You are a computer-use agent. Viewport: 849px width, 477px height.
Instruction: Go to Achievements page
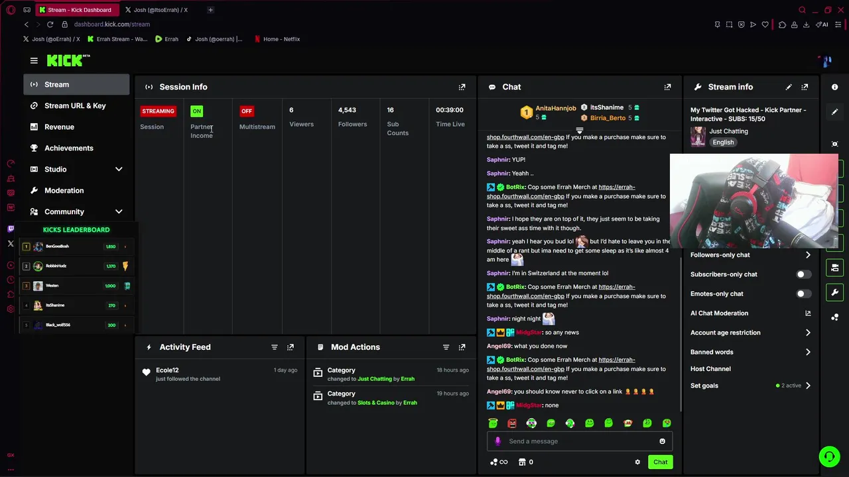point(76,148)
